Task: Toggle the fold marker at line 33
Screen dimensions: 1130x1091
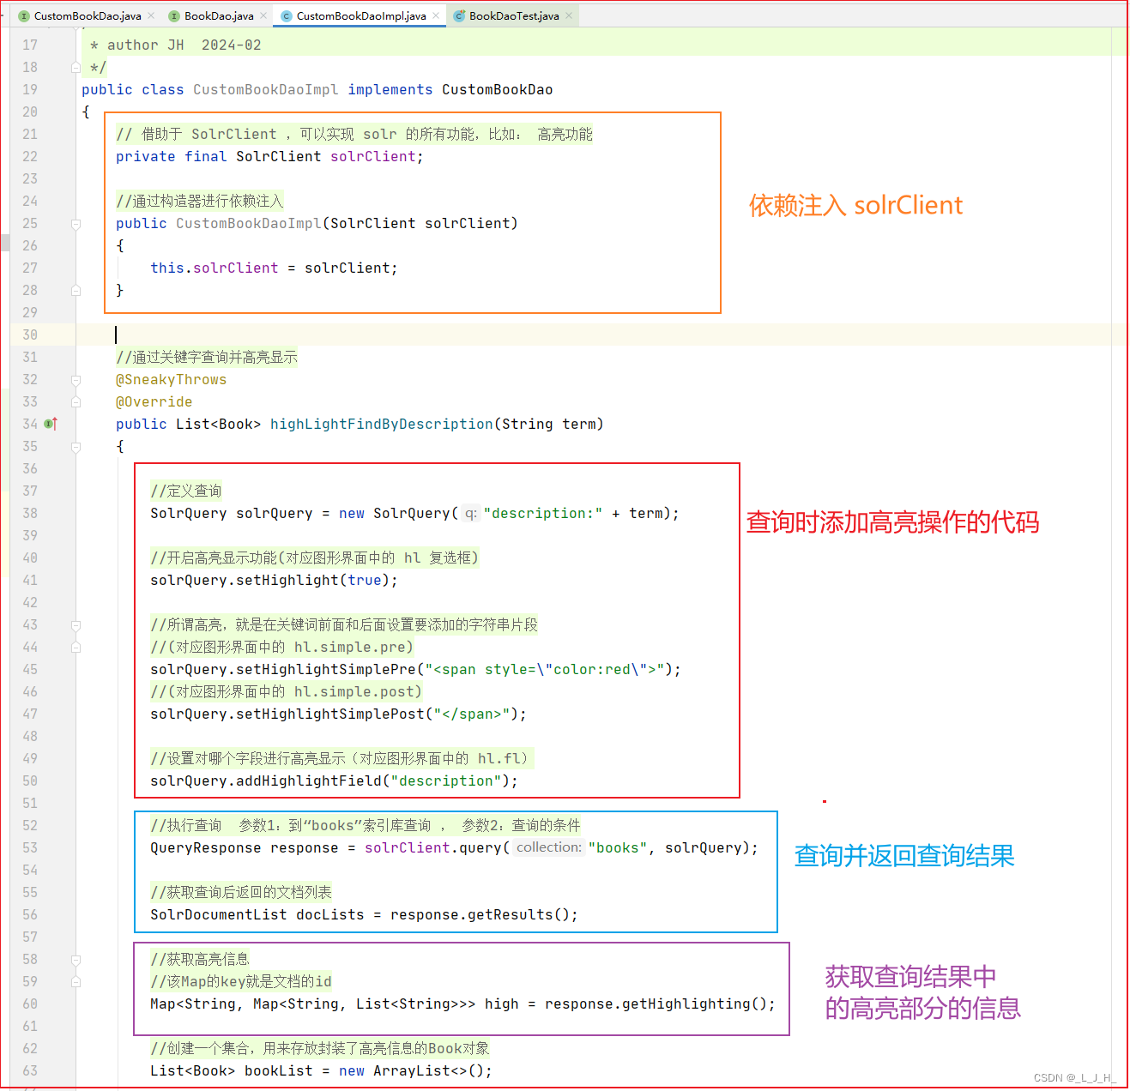Action: click(x=76, y=401)
